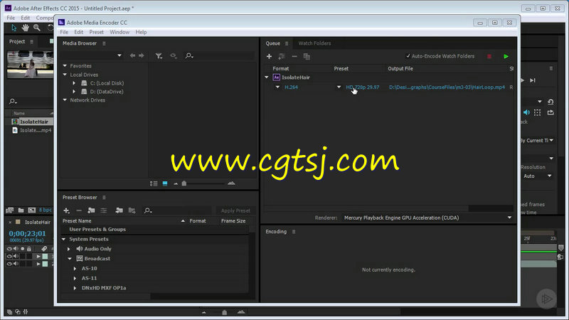Collapse the Local Drives tree node
The width and height of the screenshot is (569, 320).
tap(65, 75)
